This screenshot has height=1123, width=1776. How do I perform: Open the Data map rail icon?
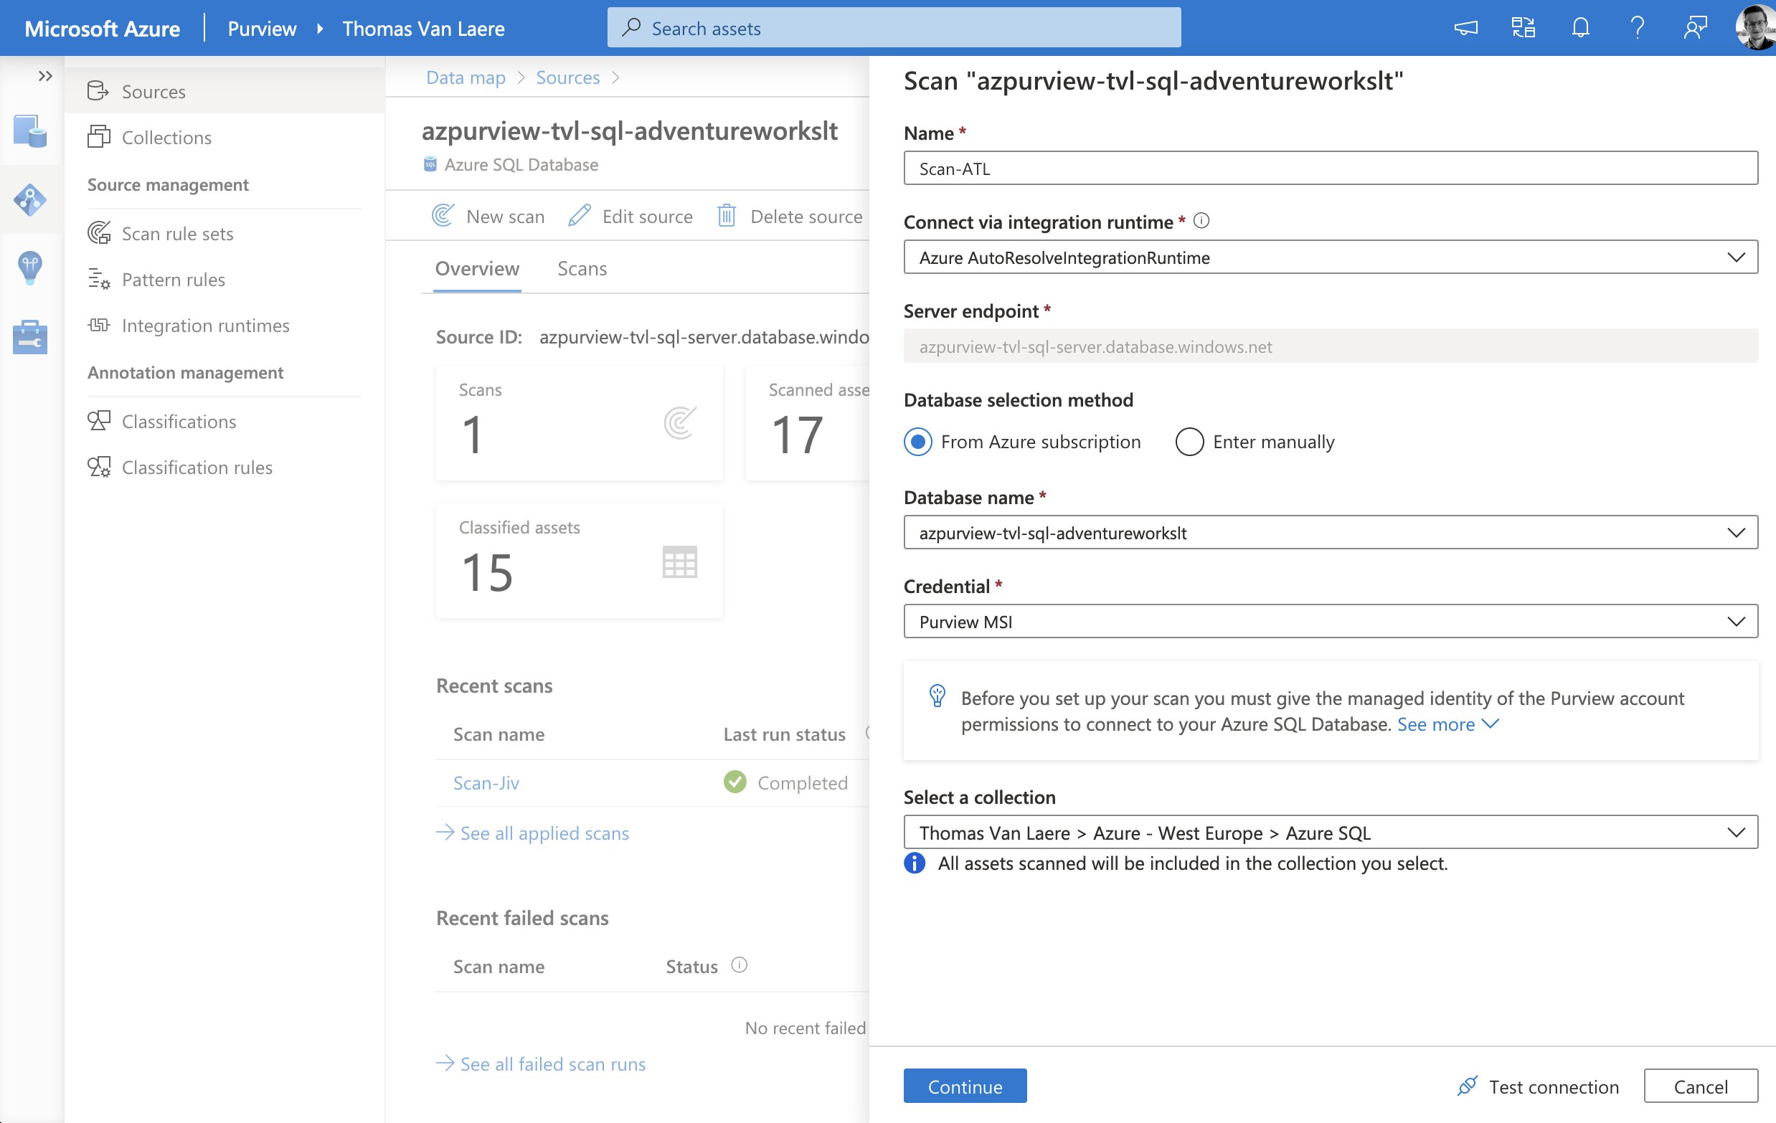[x=30, y=199]
